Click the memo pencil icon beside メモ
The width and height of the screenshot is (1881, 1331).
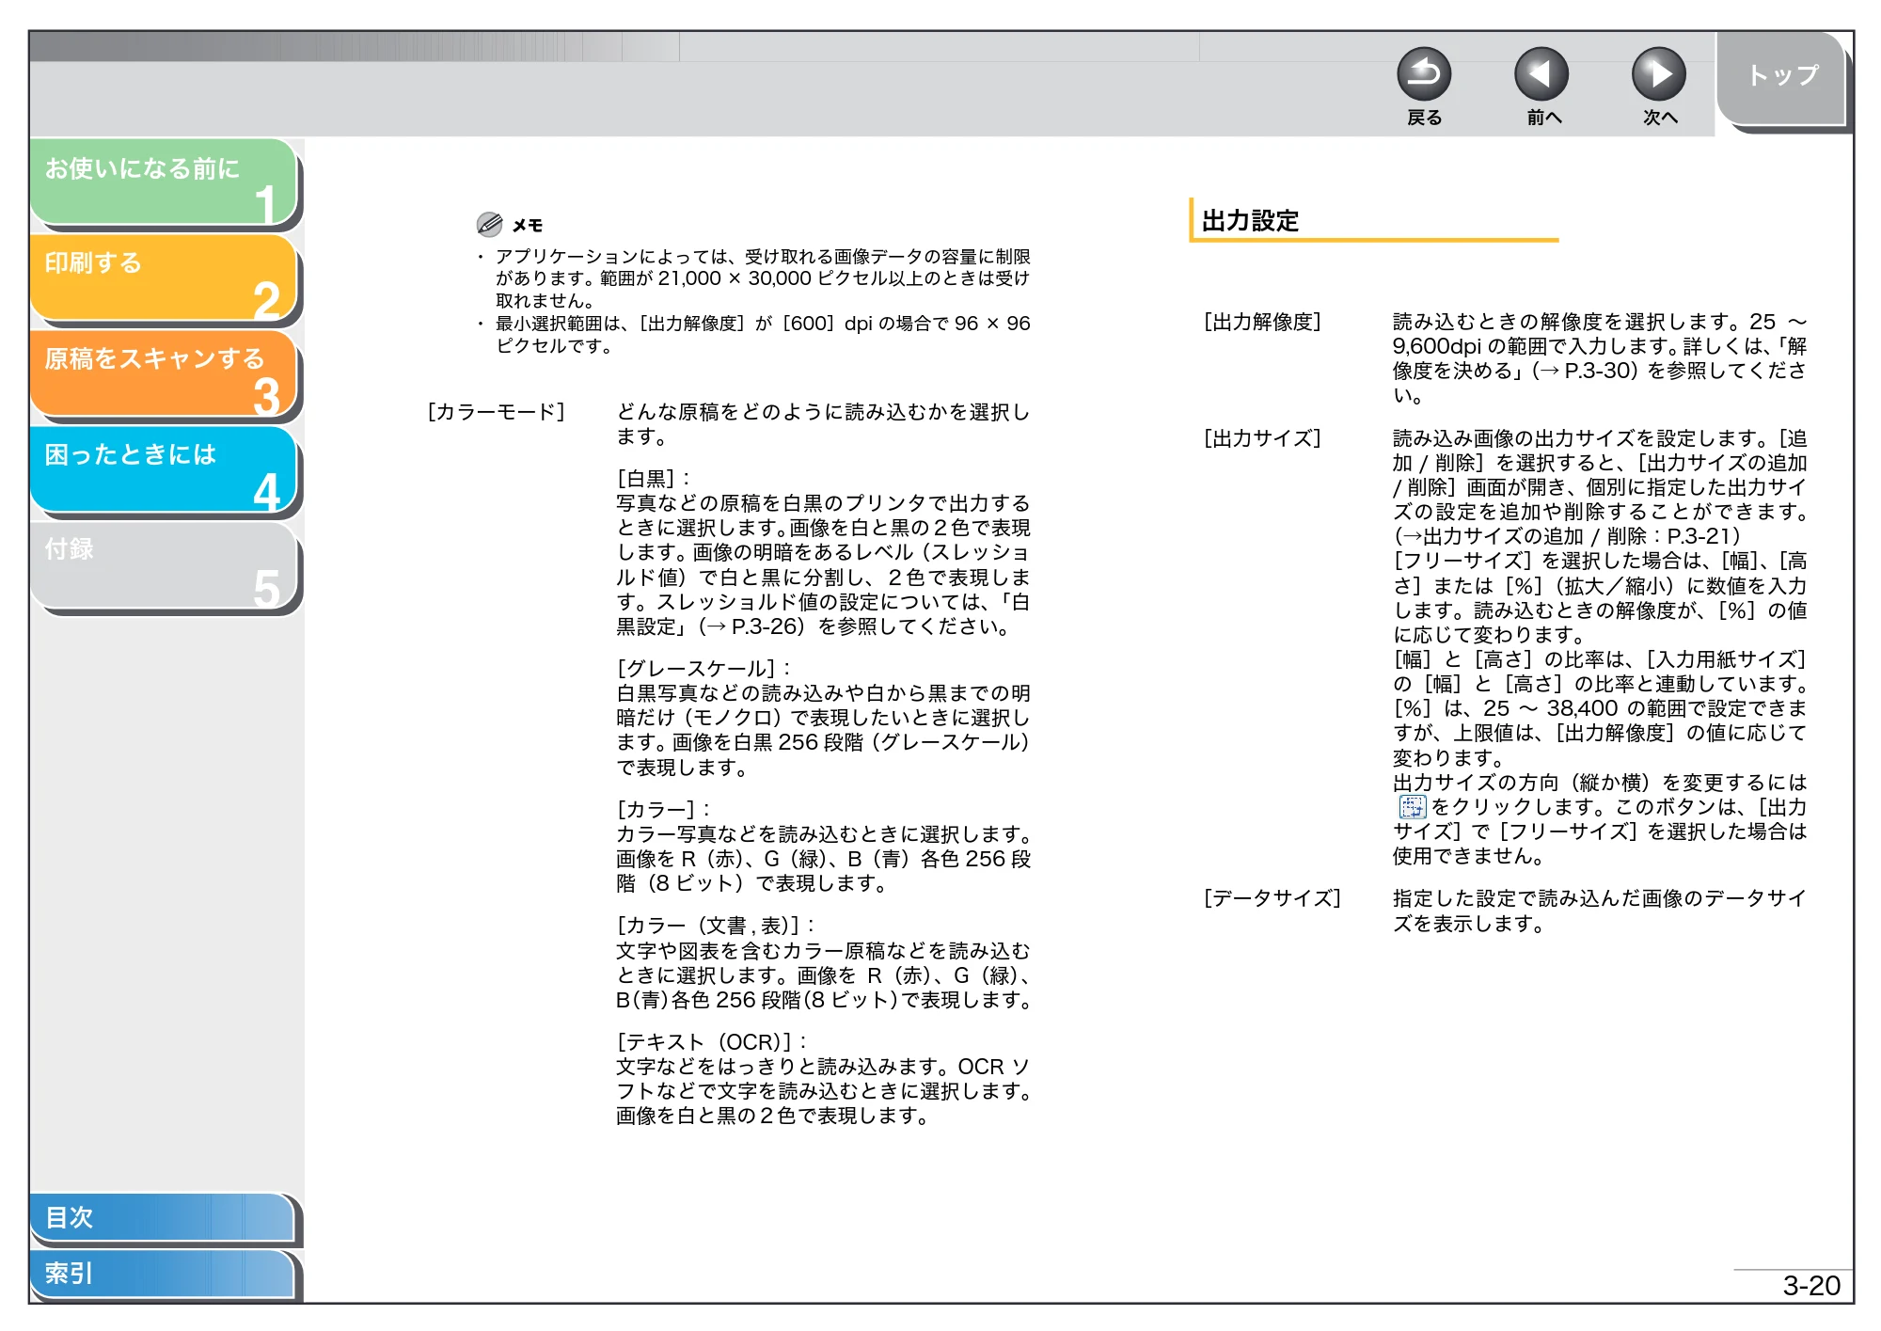click(489, 224)
